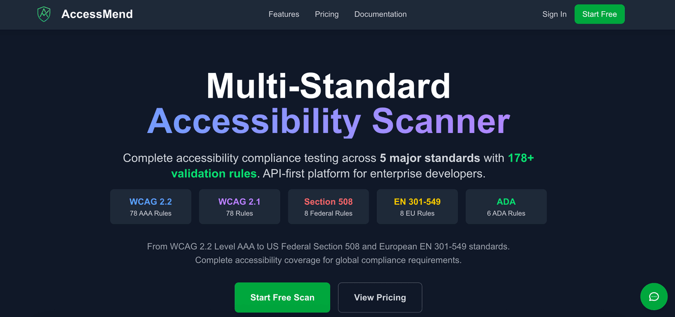Click the AccessMend shield logo icon
The image size is (675, 317).
point(44,14)
